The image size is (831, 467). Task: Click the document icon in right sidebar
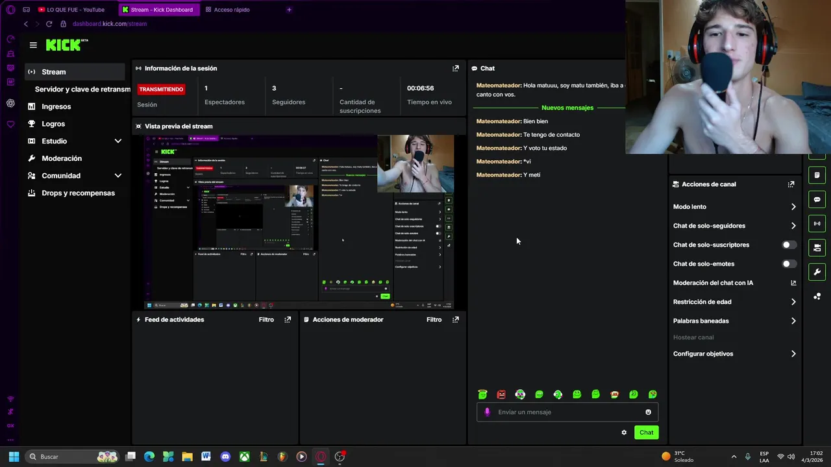point(817,175)
